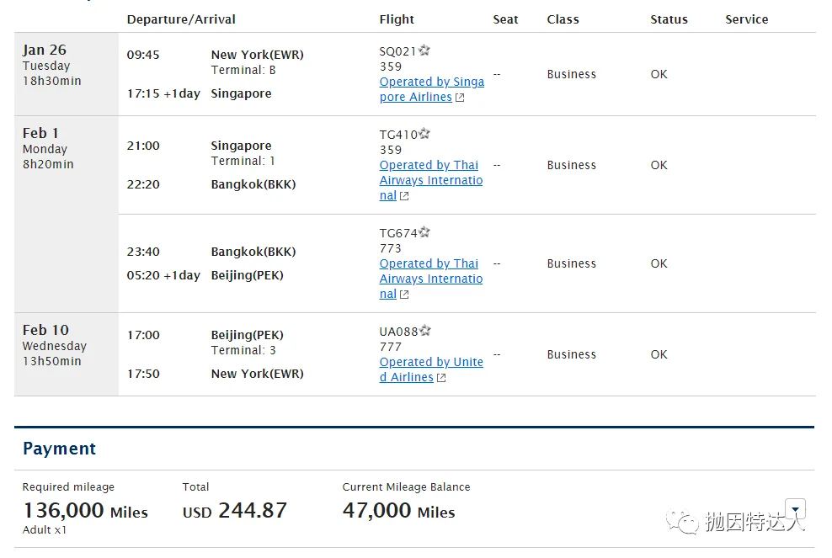Click Star Alliance icon next to SQ021
Image resolution: width=832 pixels, height=558 pixels.
tap(424, 50)
